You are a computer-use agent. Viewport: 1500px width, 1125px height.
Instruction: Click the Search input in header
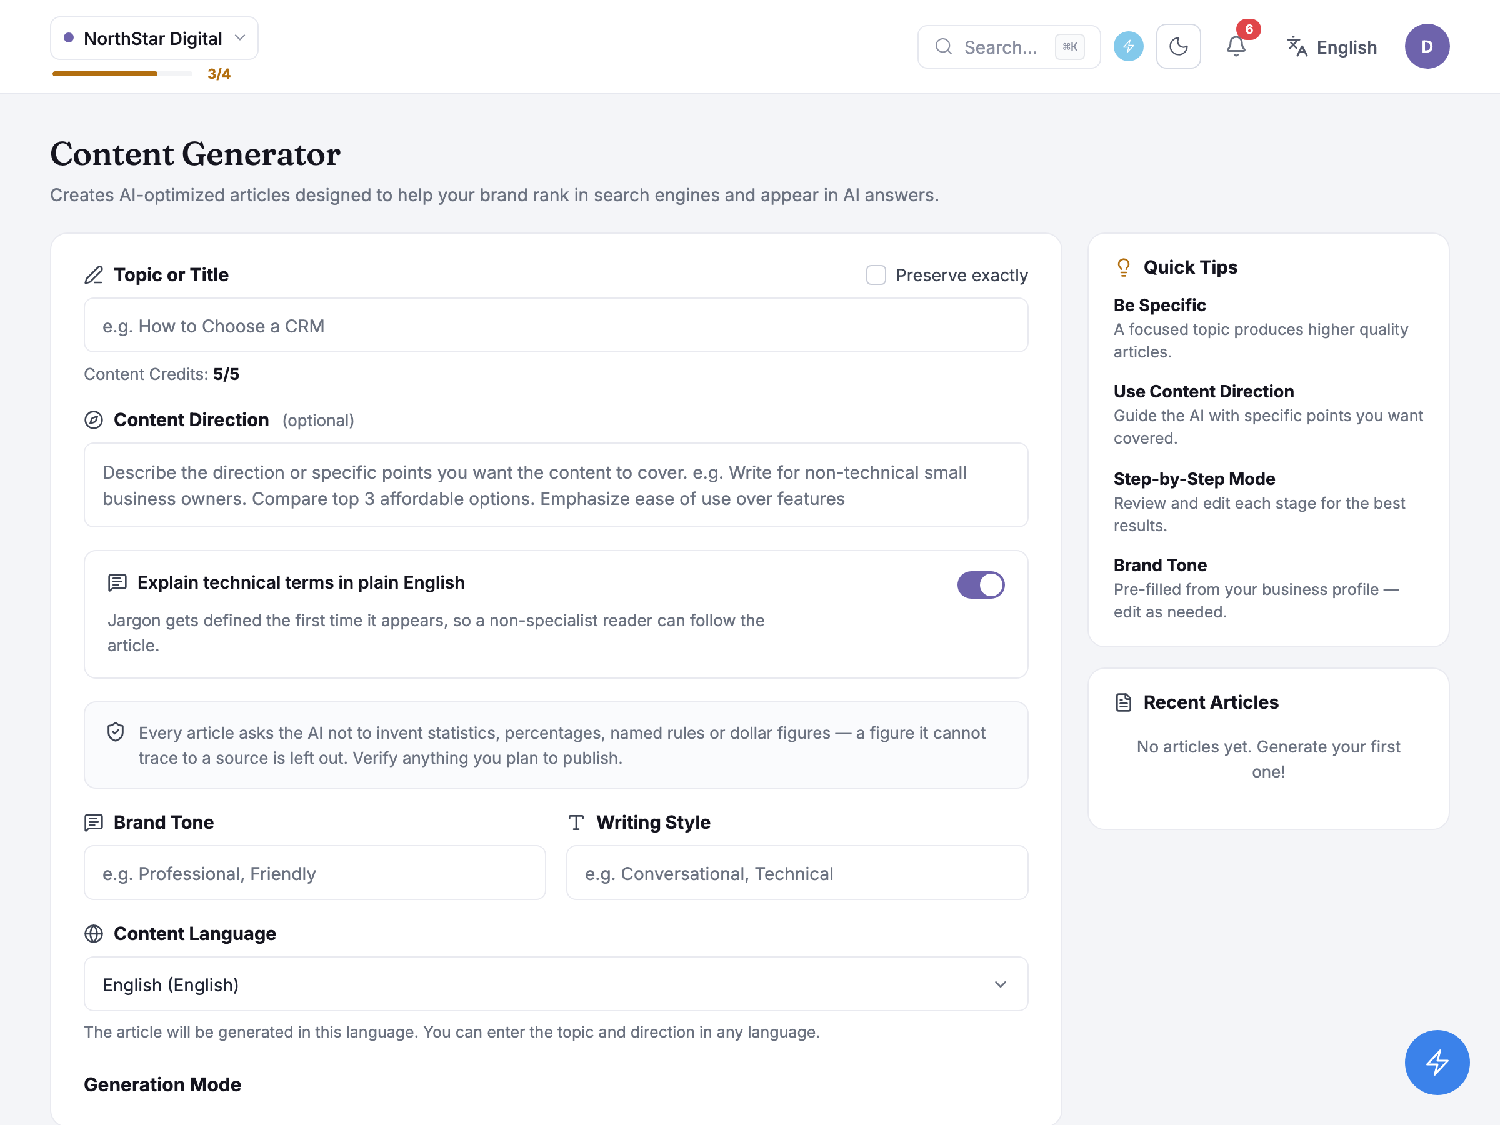[x=1008, y=47]
